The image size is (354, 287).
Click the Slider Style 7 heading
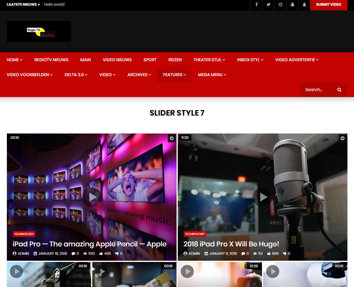coord(177,113)
